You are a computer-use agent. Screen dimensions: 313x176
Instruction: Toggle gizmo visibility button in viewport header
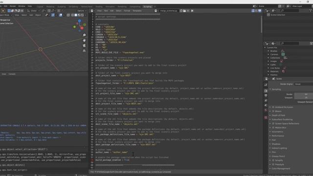[53, 15]
